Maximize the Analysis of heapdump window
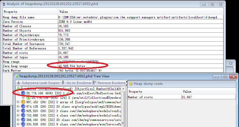 pyautogui.click(x=212, y=4)
